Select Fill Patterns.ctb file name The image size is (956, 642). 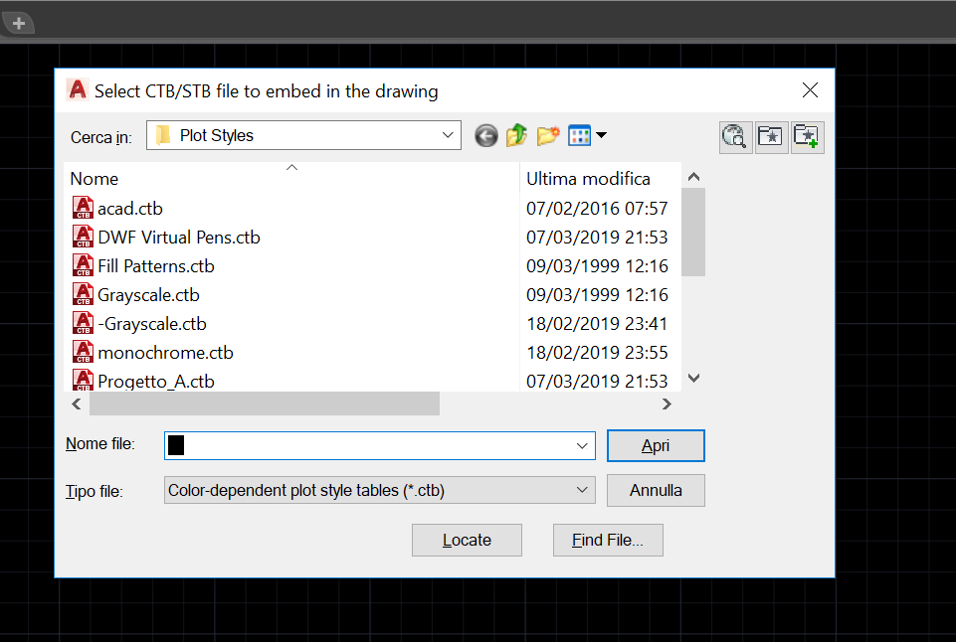click(156, 266)
